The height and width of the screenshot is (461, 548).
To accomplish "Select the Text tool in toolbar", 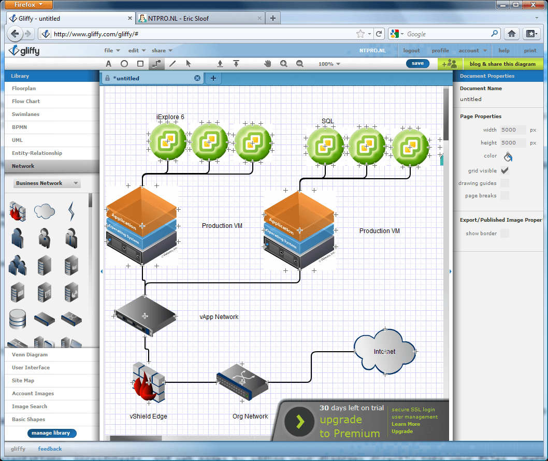I will 108,64.
